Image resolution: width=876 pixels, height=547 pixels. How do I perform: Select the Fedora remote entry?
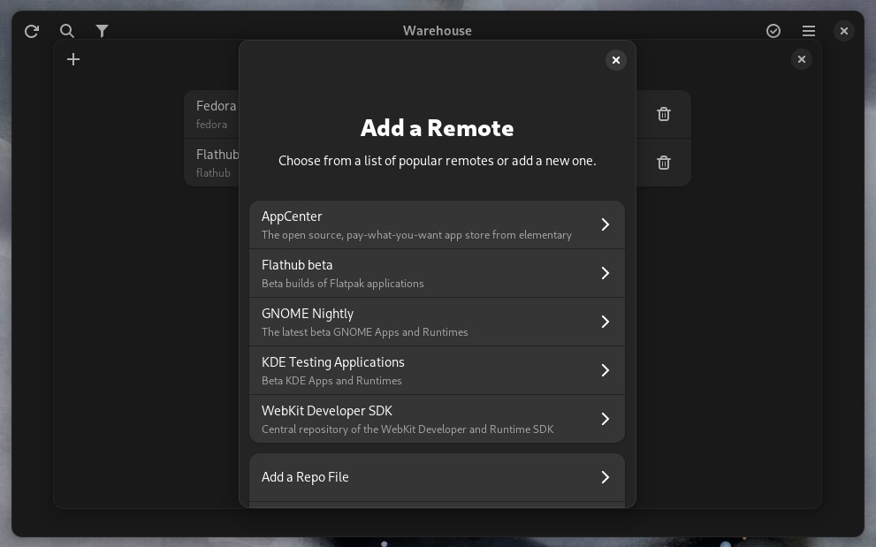[x=212, y=114]
